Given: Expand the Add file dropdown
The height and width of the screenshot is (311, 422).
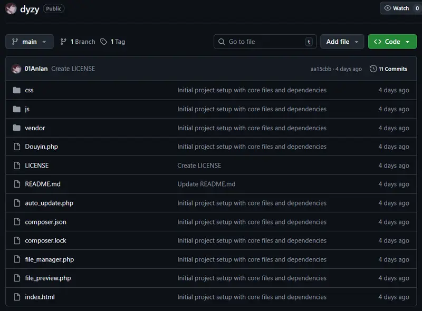Looking at the screenshot, I should tap(342, 42).
